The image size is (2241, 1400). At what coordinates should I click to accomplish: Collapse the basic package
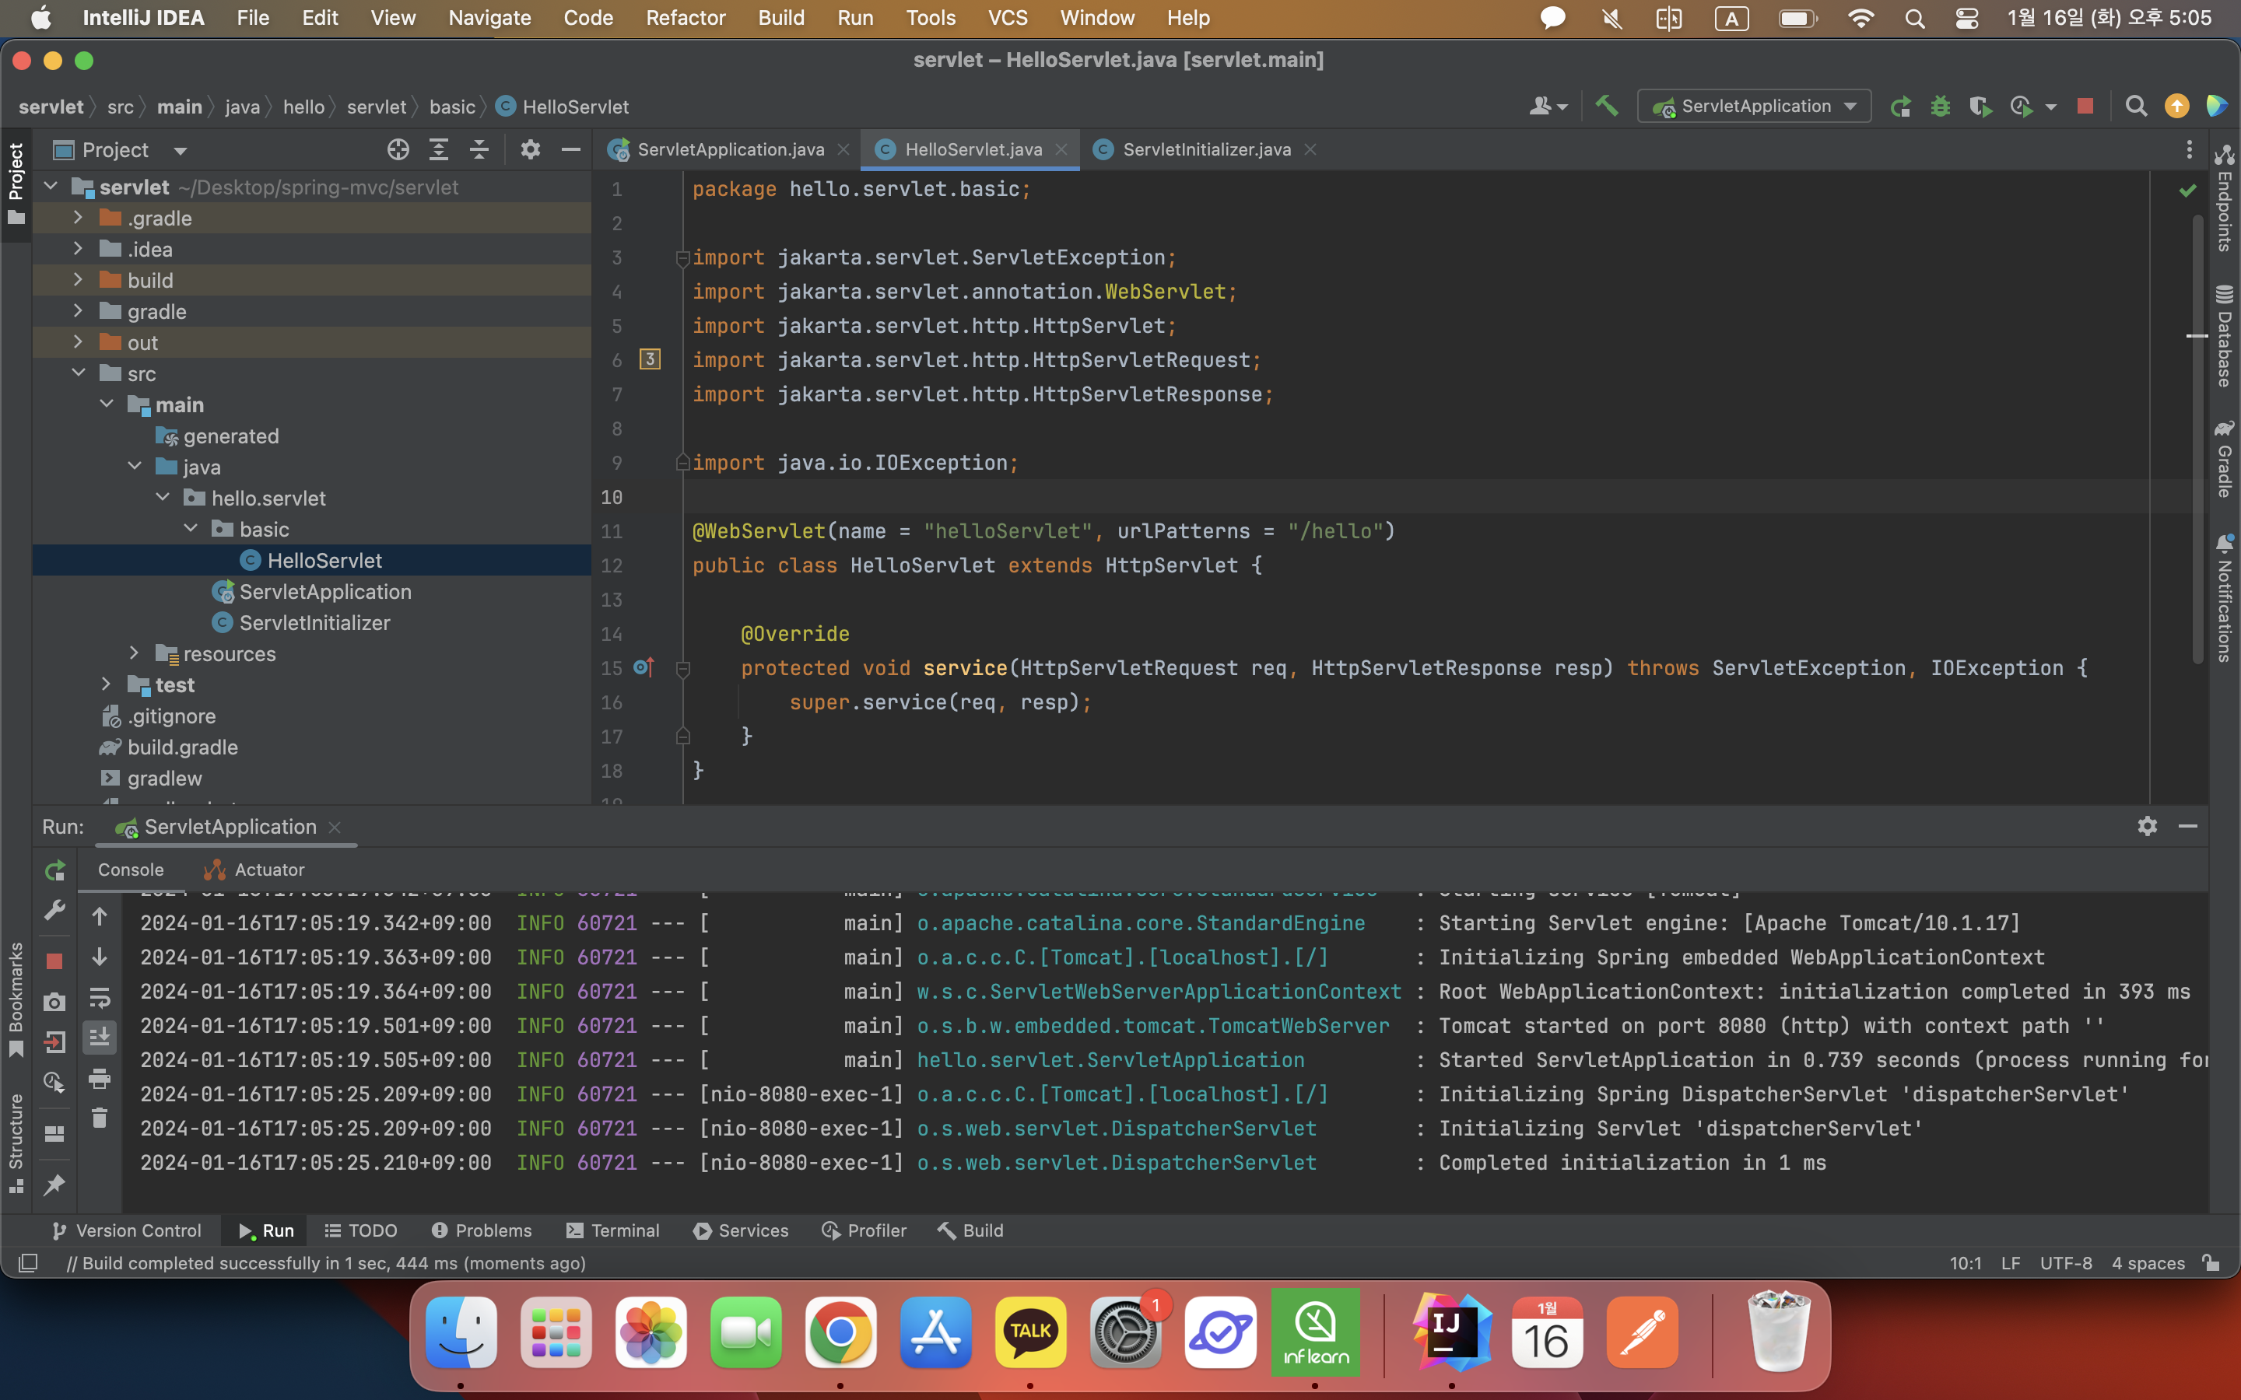point(191,529)
